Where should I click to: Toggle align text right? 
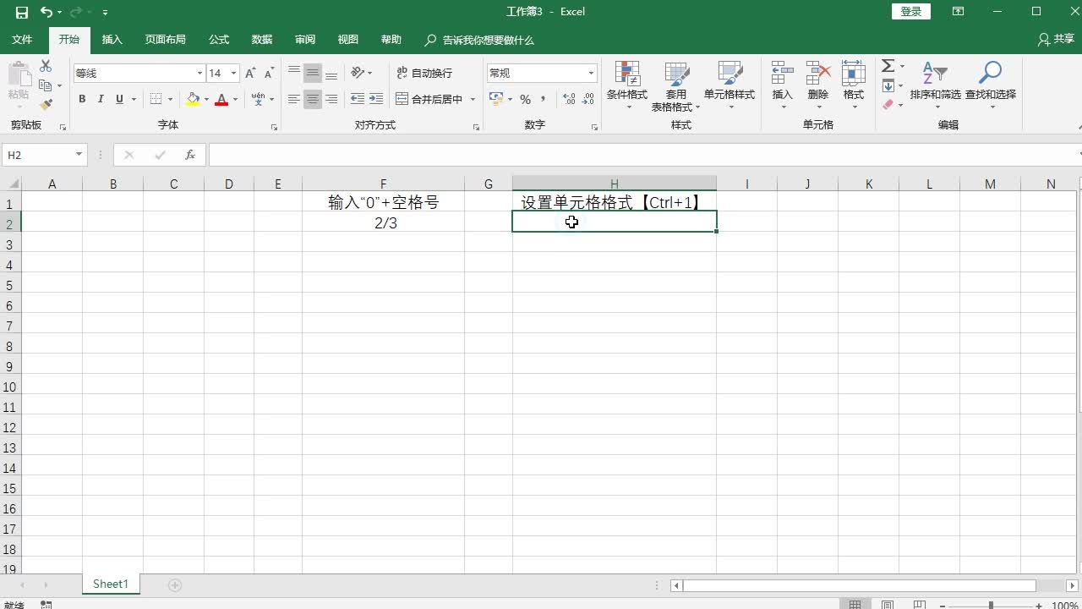tap(331, 99)
